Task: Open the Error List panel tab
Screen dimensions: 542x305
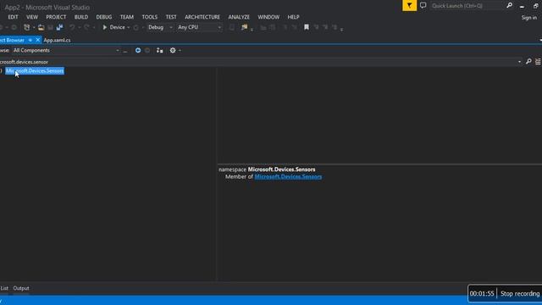Action: click(4, 288)
